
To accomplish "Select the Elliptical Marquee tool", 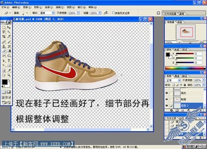I will click(x=4, y=28).
